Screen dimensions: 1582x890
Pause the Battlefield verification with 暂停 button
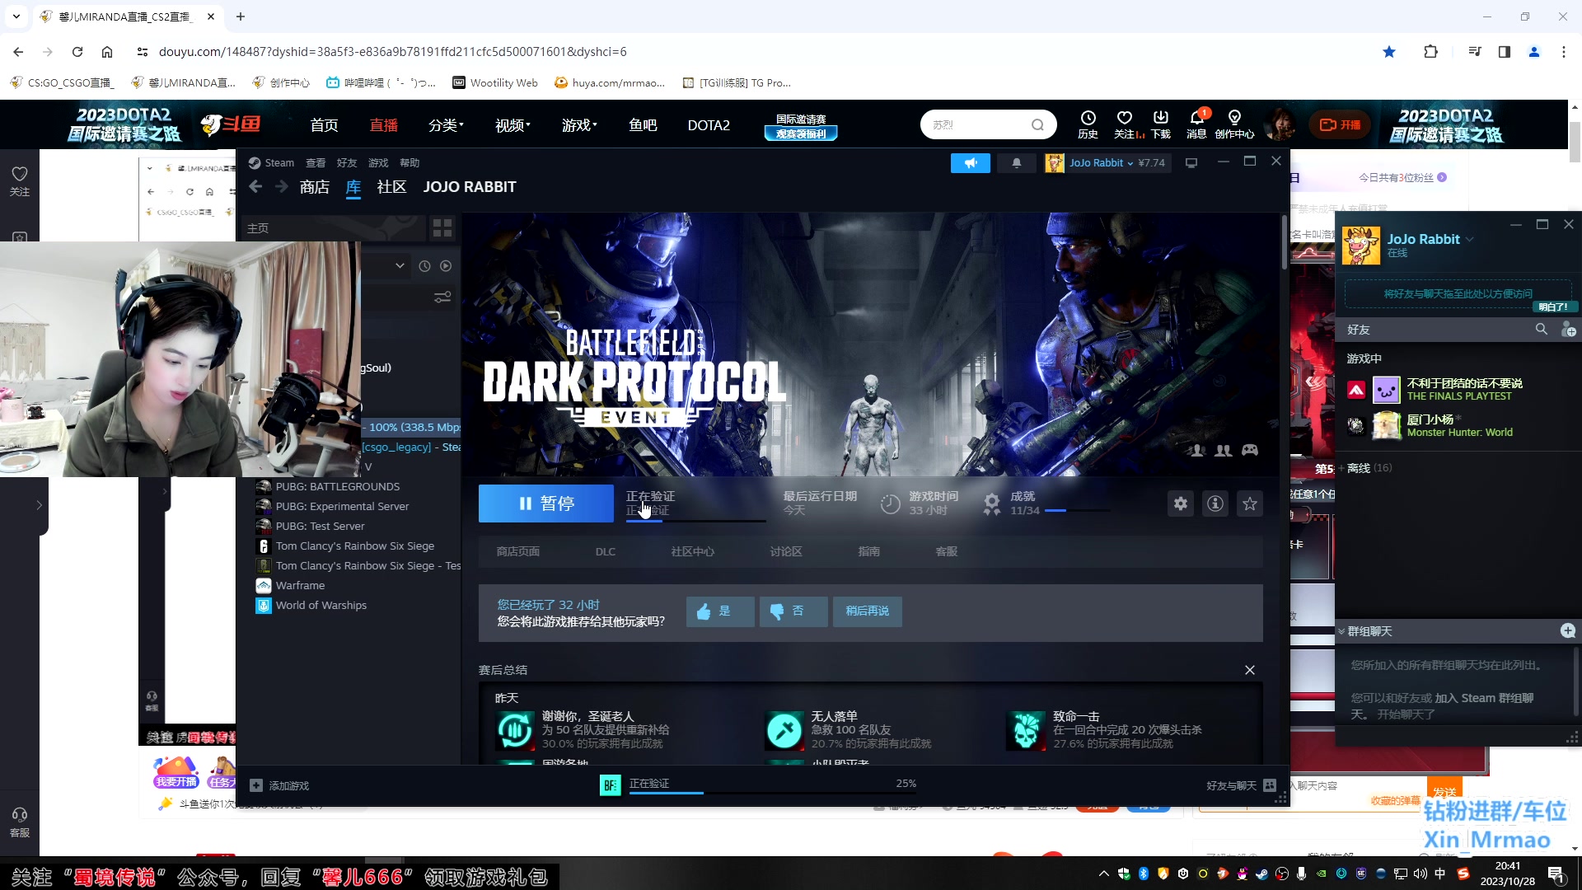coord(545,504)
